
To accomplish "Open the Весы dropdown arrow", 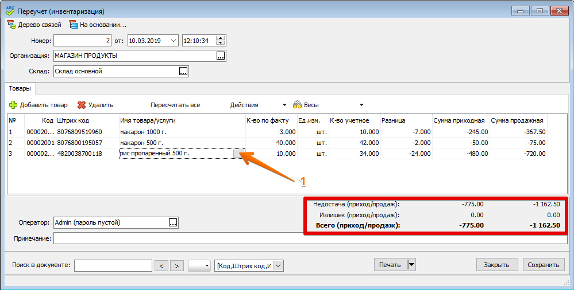I will (x=361, y=105).
